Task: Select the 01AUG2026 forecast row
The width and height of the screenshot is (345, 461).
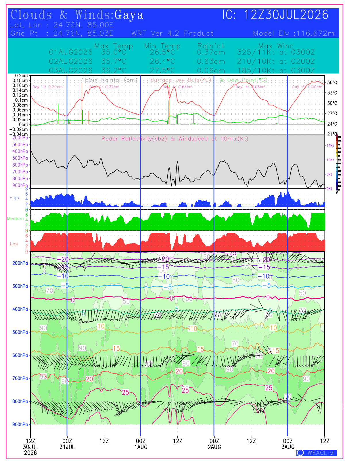Action: click(182, 52)
